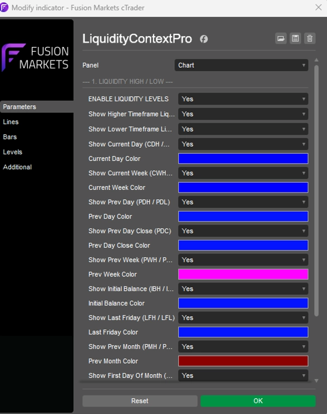This screenshot has height=414, width=327.
Task: Pick the Initial Balance Color swatch
Action: (243, 303)
